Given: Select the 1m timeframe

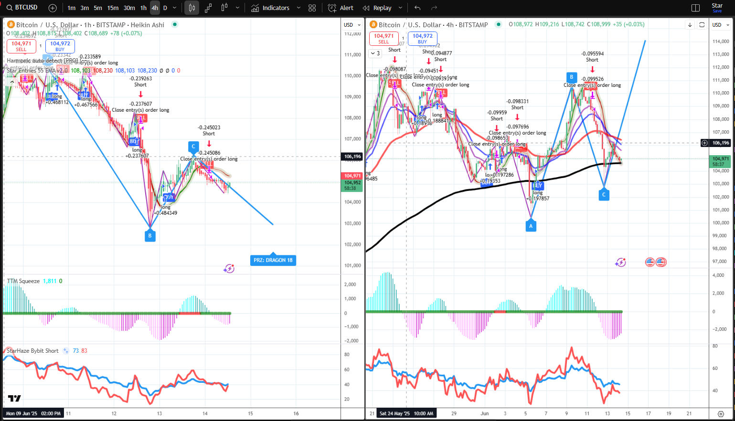Looking at the screenshot, I should [71, 8].
